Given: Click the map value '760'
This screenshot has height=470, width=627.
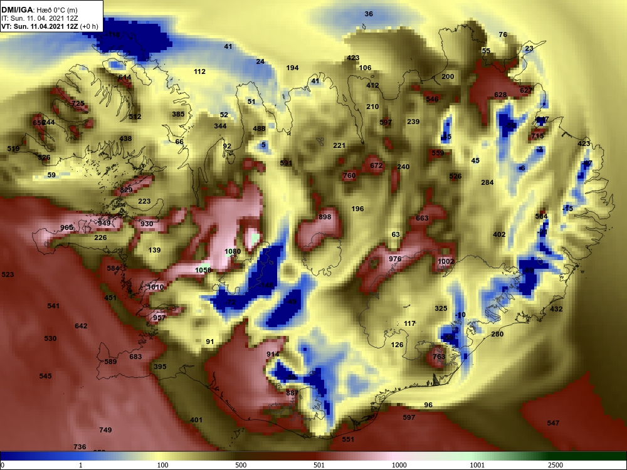Looking at the screenshot, I should 349,175.
